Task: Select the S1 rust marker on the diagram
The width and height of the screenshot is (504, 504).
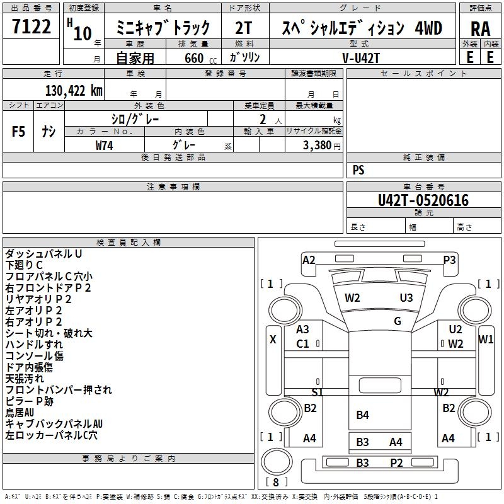Action: pos(318,392)
